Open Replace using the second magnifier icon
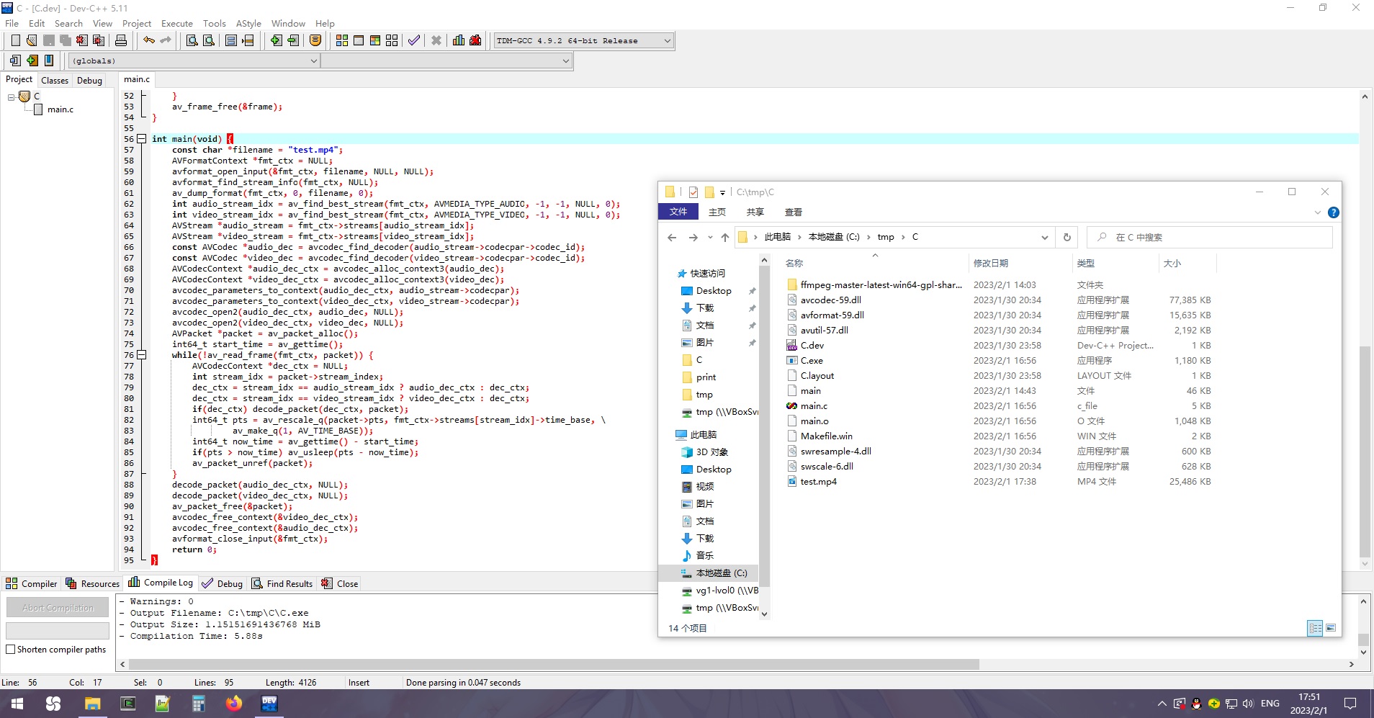The image size is (1374, 718). [209, 40]
